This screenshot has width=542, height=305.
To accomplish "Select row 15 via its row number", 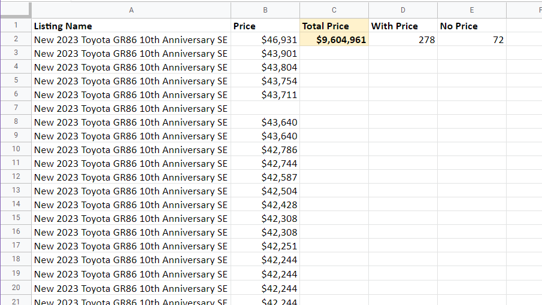I will [x=16, y=218].
